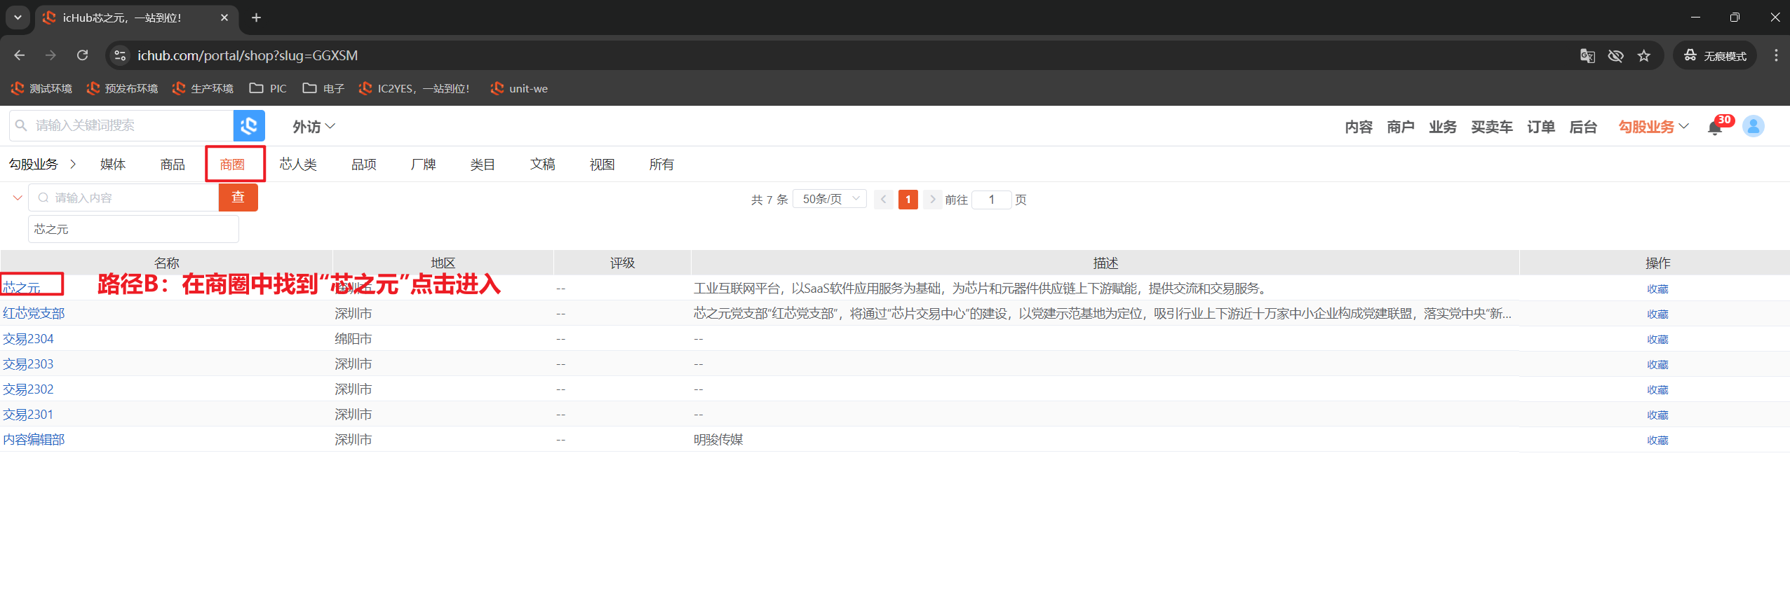Click 收藏 for the 红芯党支部 row
This screenshot has height=603, width=1790.
1657,314
